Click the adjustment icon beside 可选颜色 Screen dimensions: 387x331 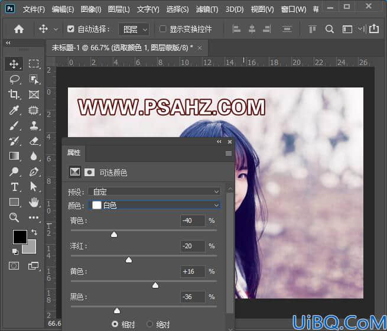pyautogui.click(x=74, y=172)
